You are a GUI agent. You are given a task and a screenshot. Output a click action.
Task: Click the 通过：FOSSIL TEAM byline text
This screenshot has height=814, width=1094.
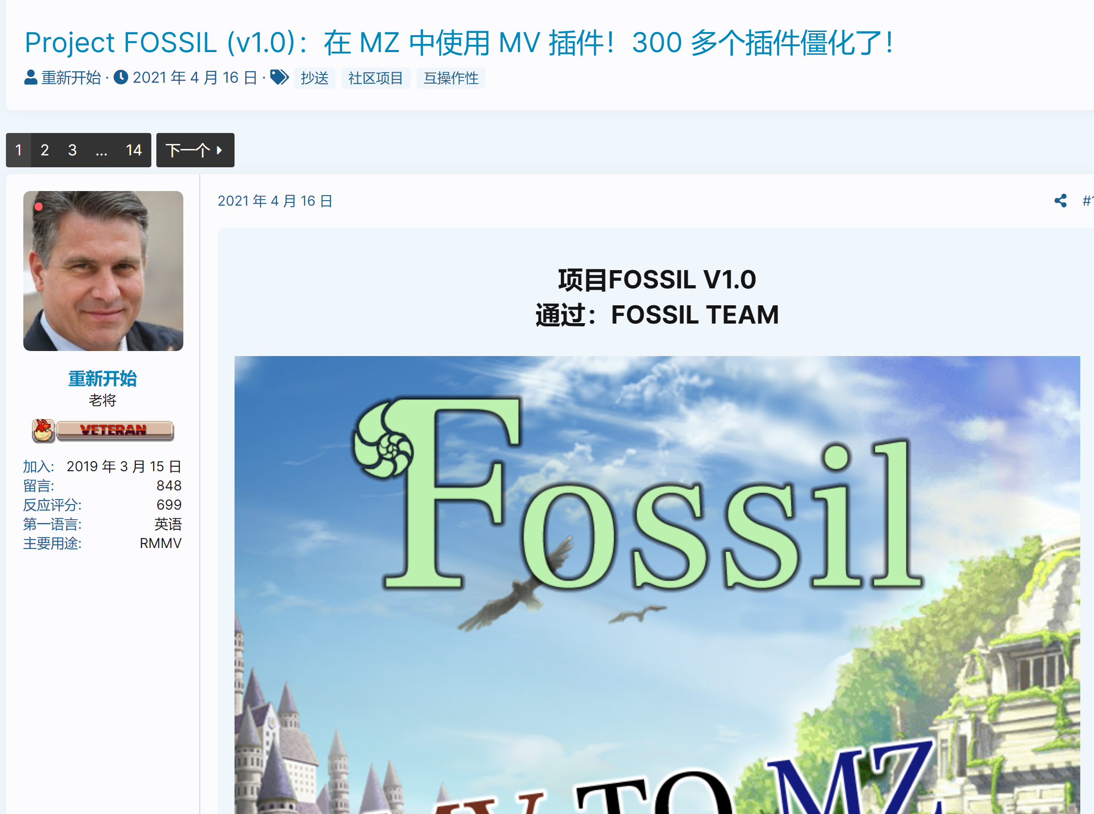tap(657, 315)
